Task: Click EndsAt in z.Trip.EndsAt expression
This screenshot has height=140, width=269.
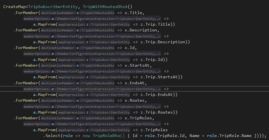Action: click(x=165, y=95)
